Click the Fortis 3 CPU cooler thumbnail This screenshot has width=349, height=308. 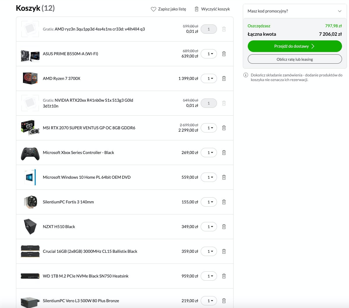(x=30, y=202)
